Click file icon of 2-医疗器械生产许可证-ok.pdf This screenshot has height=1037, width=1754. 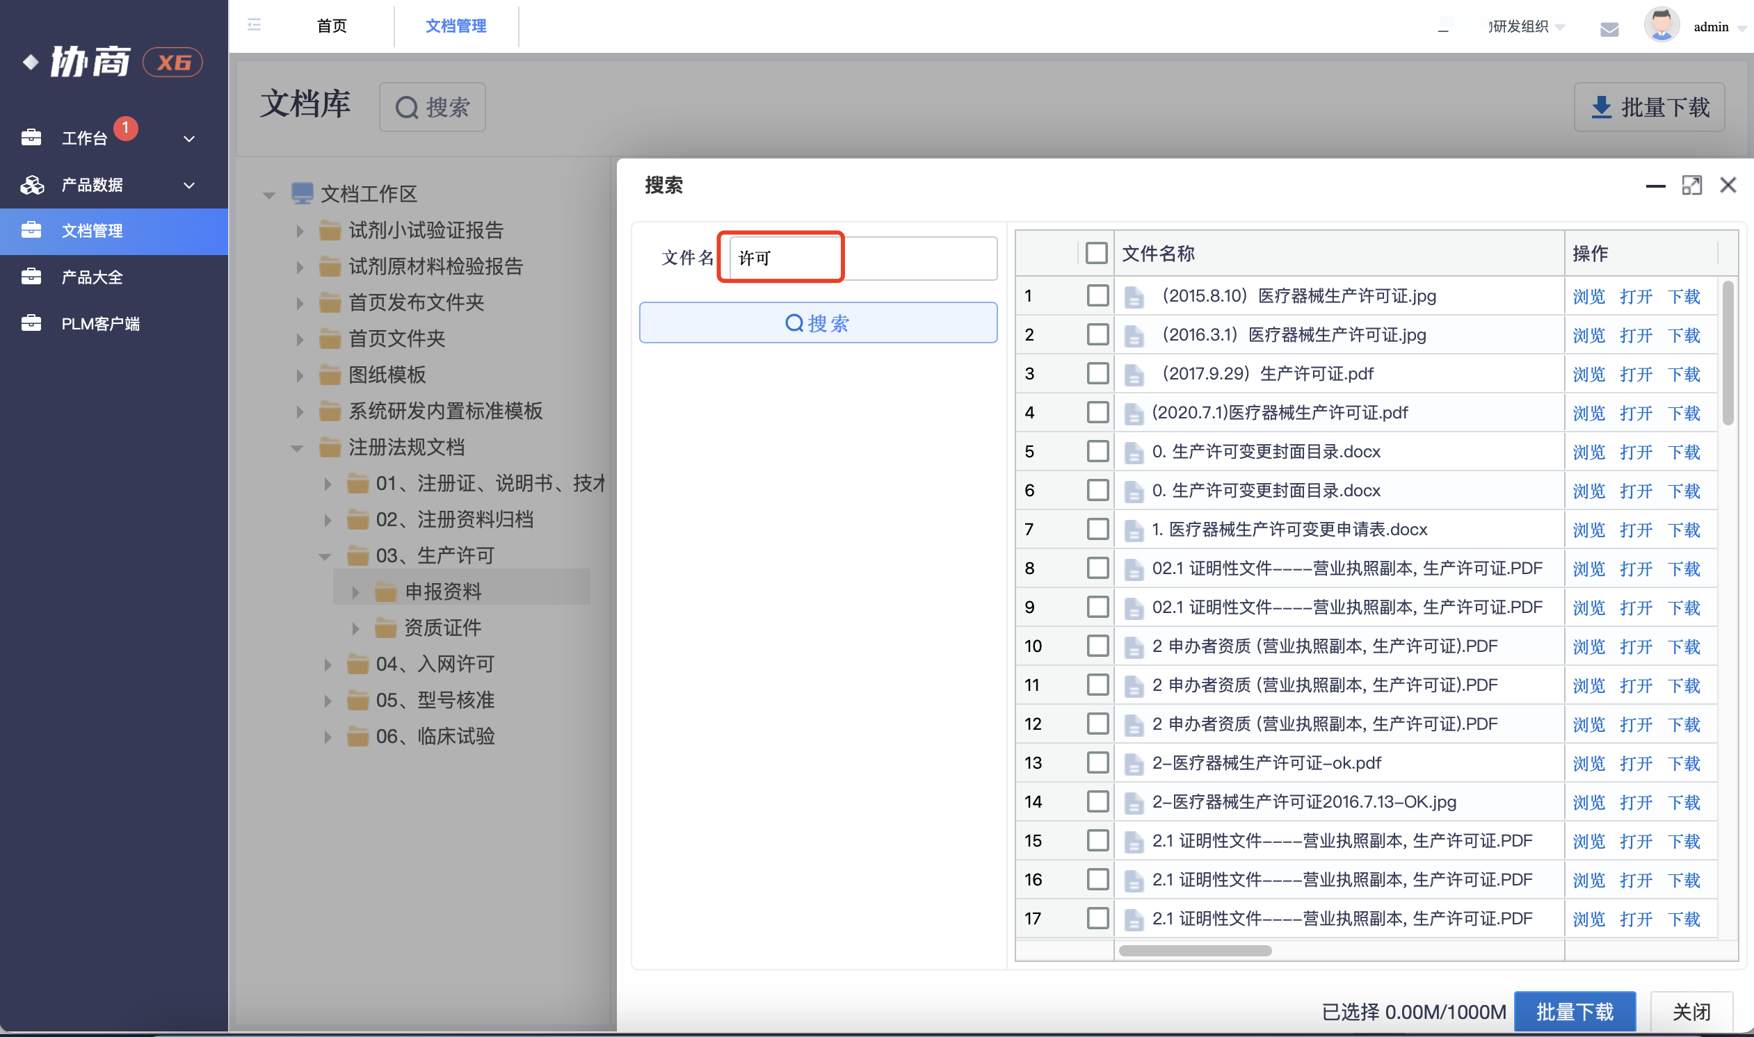1133,764
